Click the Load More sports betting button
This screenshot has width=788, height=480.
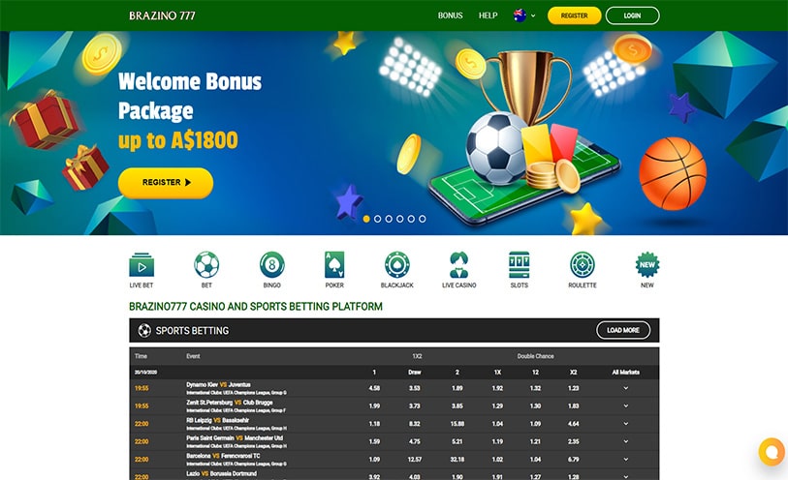point(623,330)
